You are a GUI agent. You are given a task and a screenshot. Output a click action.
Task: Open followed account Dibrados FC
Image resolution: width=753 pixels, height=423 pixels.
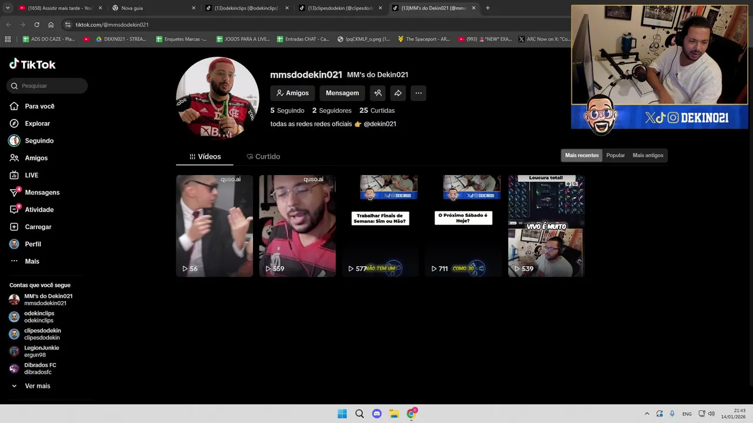[x=40, y=368]
